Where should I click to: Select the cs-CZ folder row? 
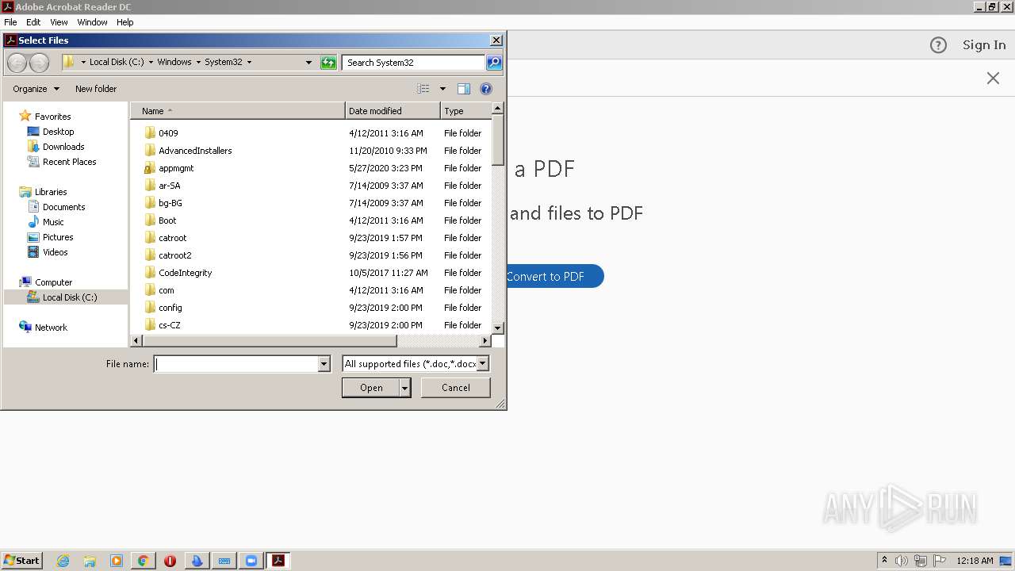[311, 325]
